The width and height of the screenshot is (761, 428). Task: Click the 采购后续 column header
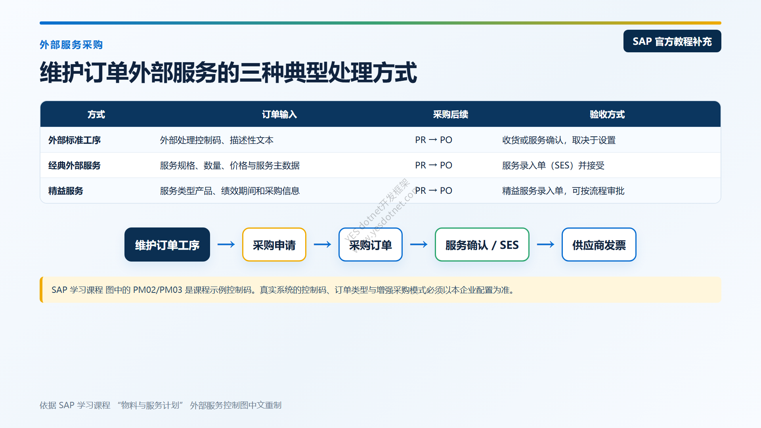pyautogui.click(x=451, y=115)
